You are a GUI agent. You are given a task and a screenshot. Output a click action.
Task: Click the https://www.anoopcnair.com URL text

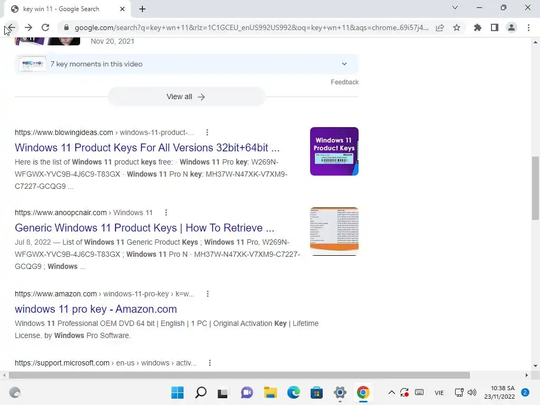[x=61, y=213]
